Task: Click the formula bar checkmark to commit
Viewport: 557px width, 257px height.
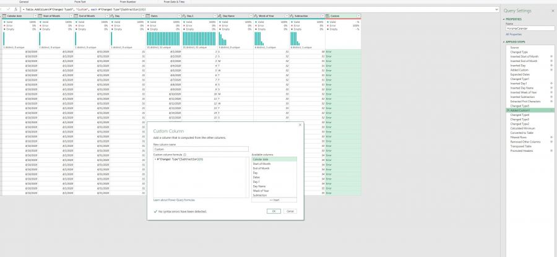Action: click(9, 9)
